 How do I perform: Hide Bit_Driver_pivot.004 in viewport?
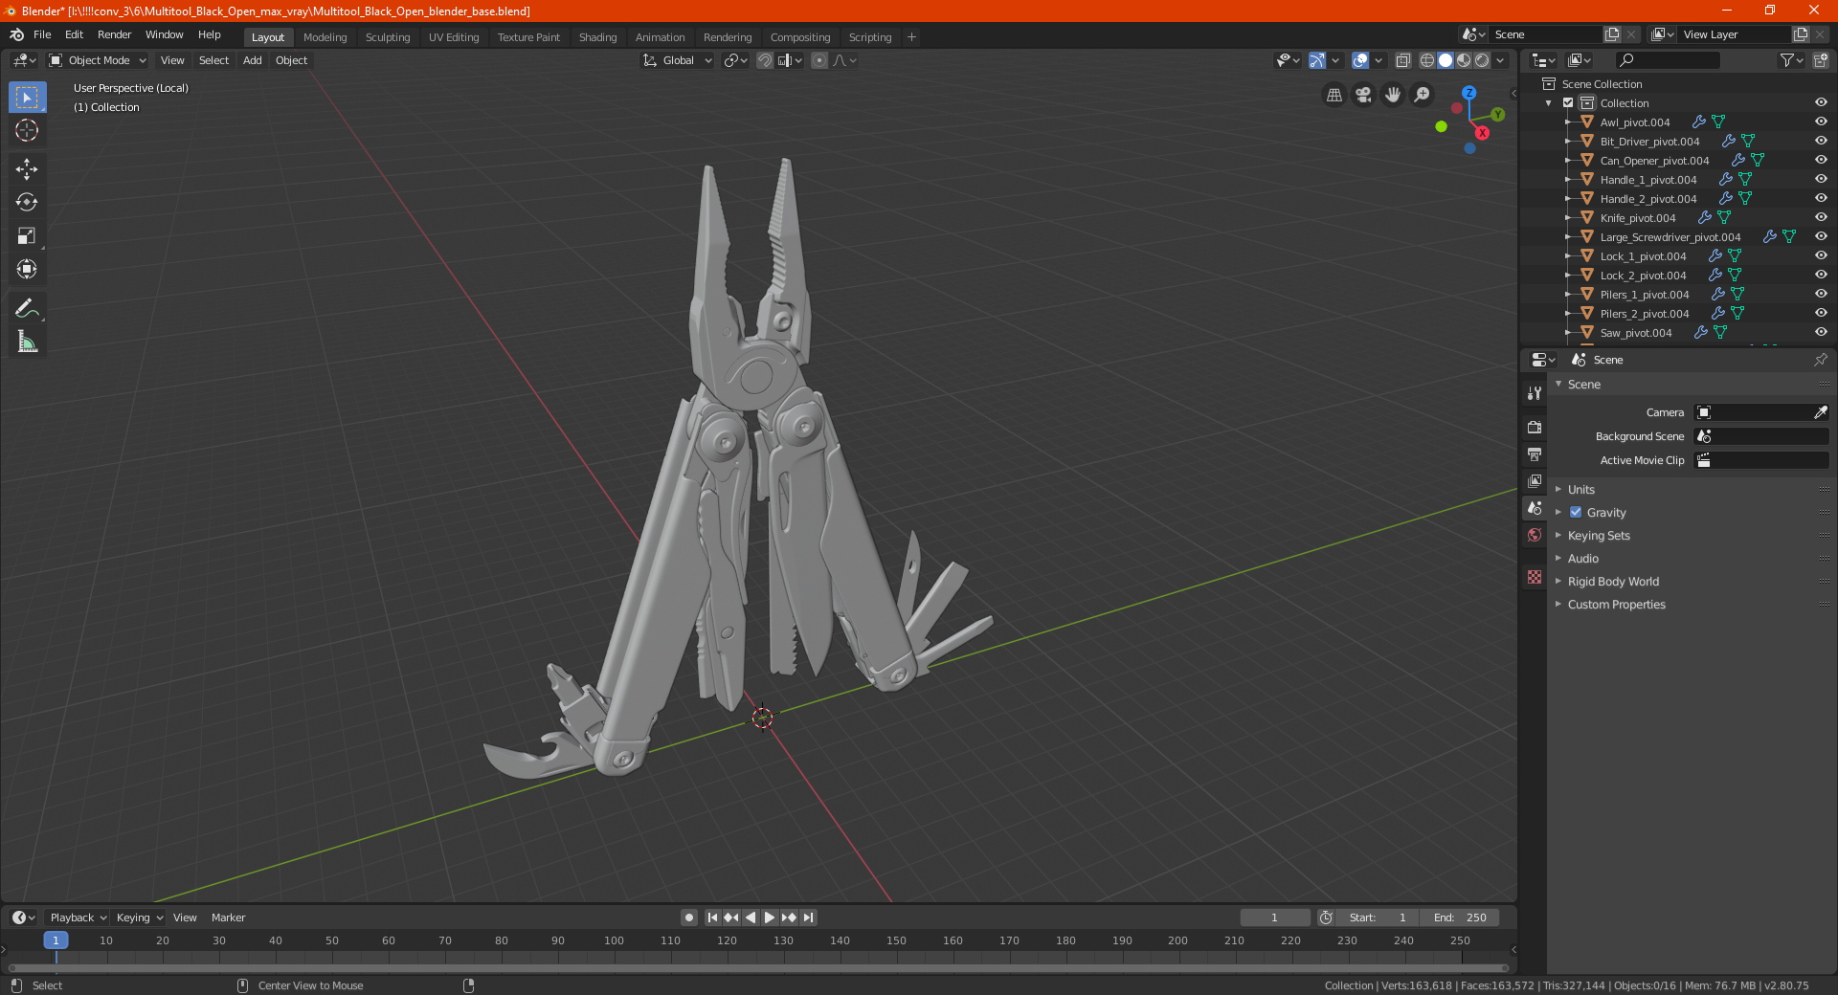click(x=1821, y=141)
